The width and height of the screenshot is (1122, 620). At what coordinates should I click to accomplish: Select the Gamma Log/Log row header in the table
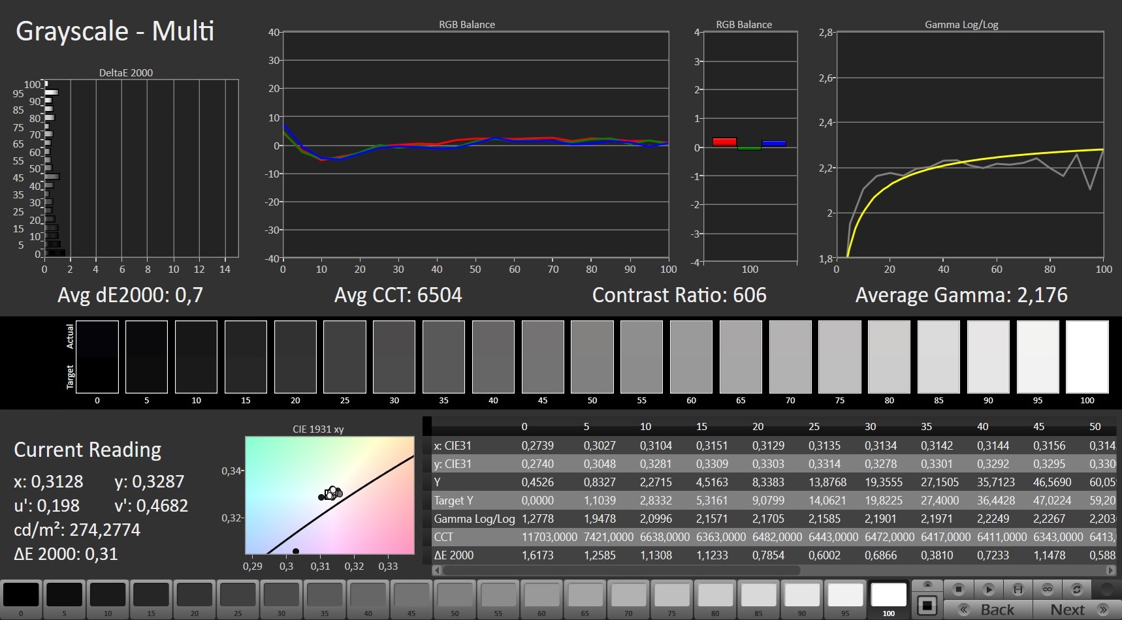(475, 519)
